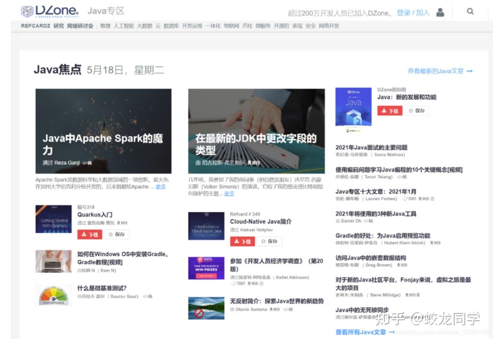Open the user profile icon
The height and width of the screenshot is (339, 493).
point(440,13)
